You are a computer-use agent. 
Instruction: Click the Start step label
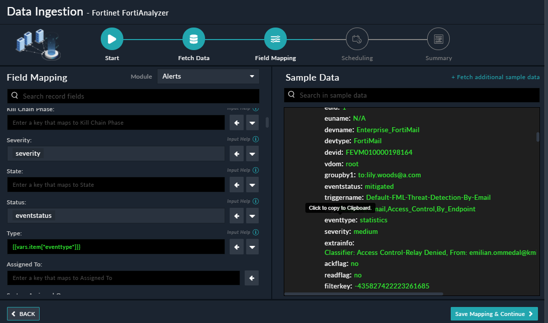click(x=112, y=58)
